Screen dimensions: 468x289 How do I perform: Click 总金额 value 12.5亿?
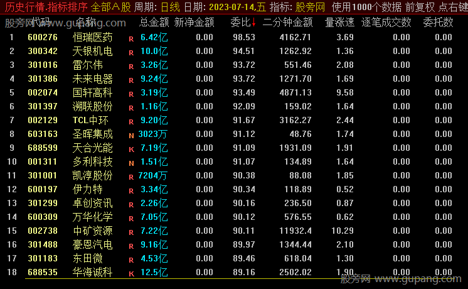[x=154, y=272]
